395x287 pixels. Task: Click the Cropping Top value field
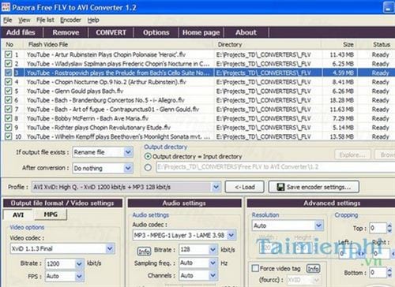378,228
